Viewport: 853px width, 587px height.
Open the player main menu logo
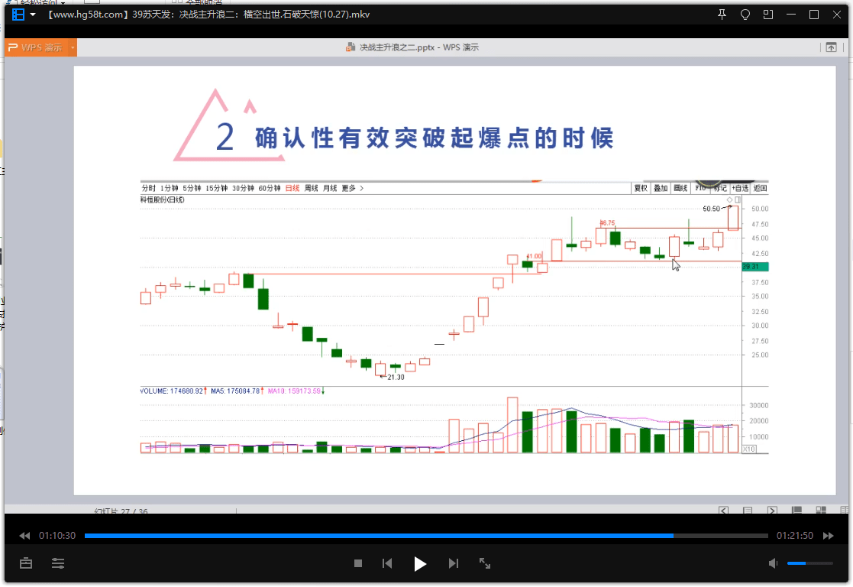(18, 15)
